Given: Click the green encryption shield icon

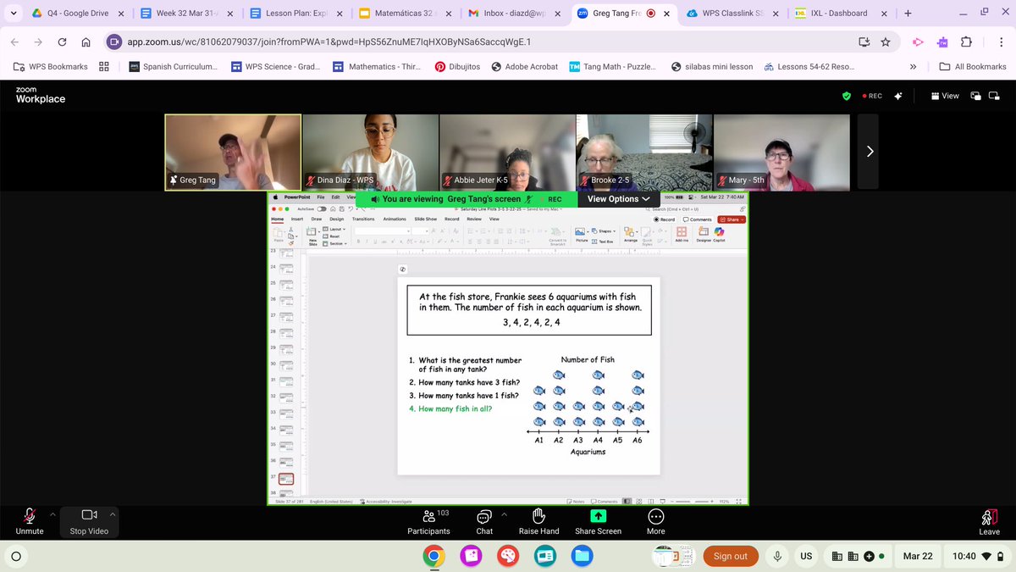Looking at the screenshot, I should [846, 96].
